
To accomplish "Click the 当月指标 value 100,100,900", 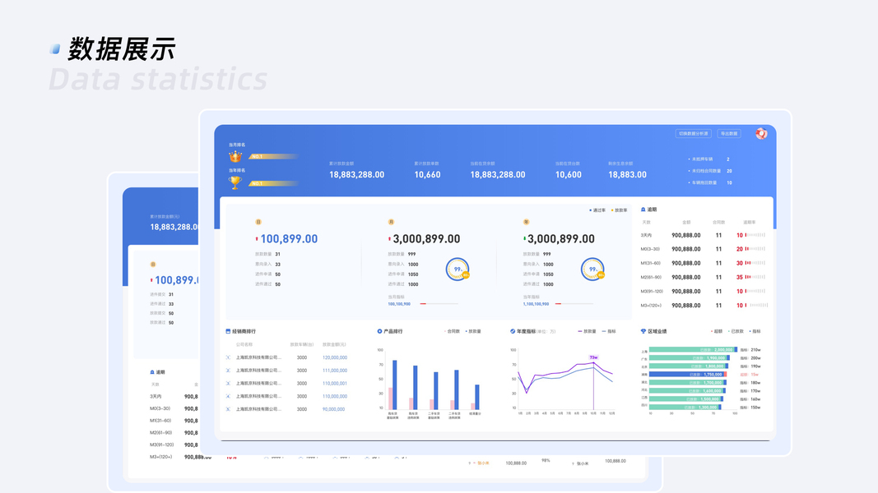I will coord(399,304).
